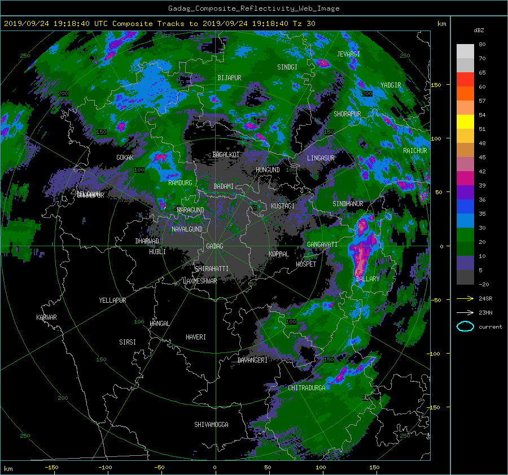The image size is (508, 475).
Task: Click the dBZ legend heading
Action: click(479, 30)
